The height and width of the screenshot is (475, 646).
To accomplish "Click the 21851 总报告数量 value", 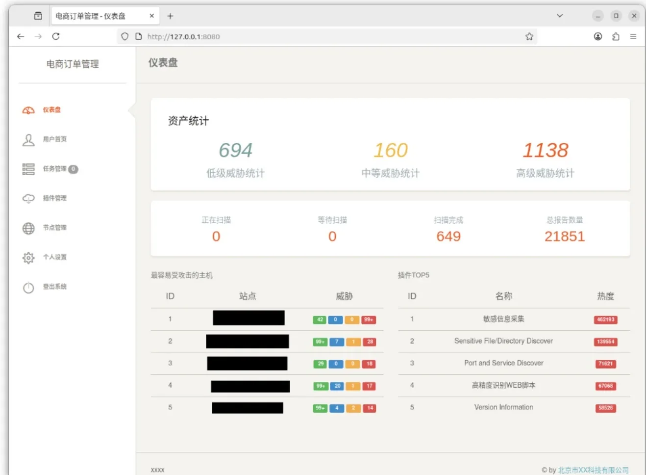I will coord(565,237).
